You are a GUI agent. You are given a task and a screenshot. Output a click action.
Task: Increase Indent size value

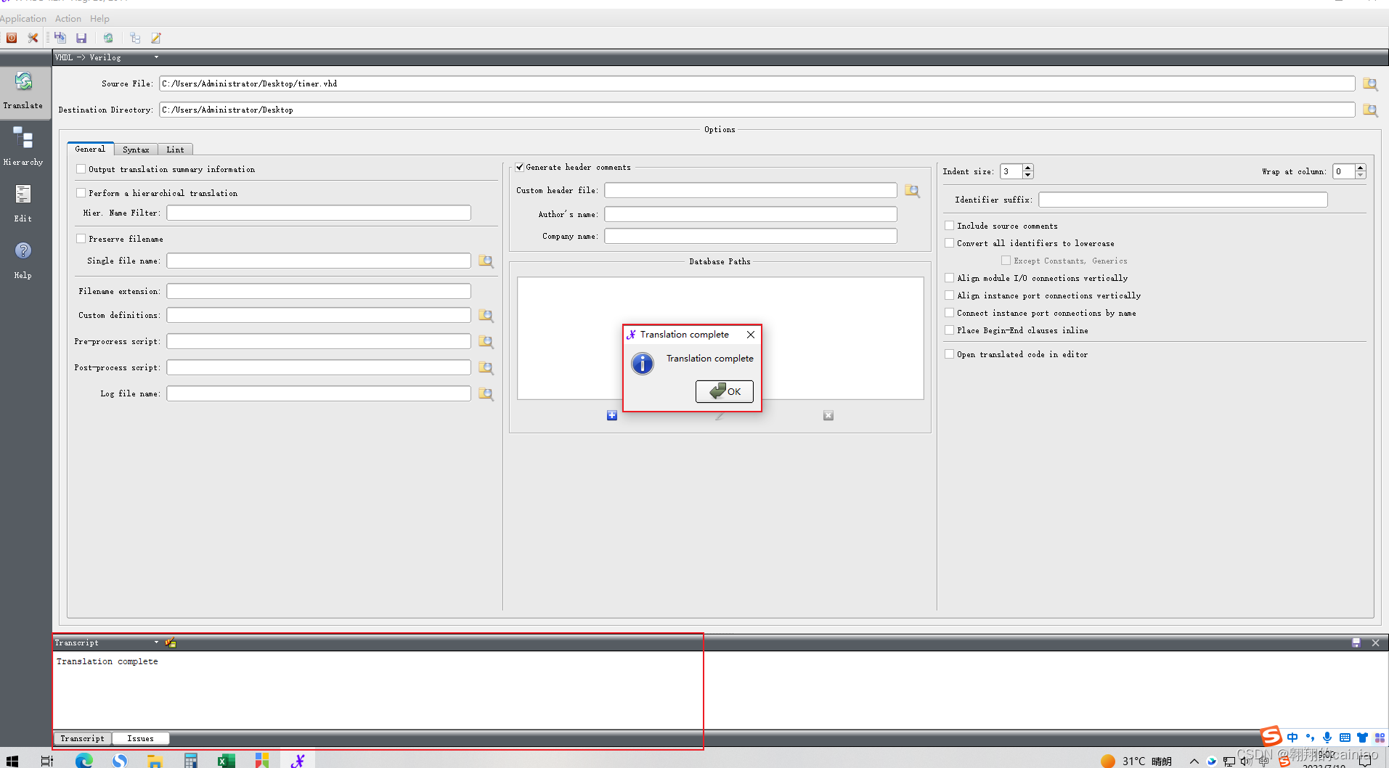pos(1027,168)
